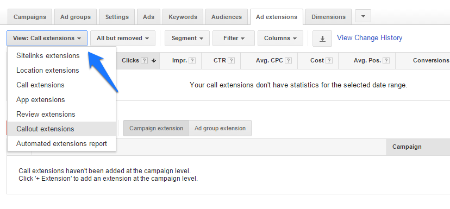Viewport: 450px width, 209px height.
Task: Open the Columns dropdown
Action: (280, 38)
